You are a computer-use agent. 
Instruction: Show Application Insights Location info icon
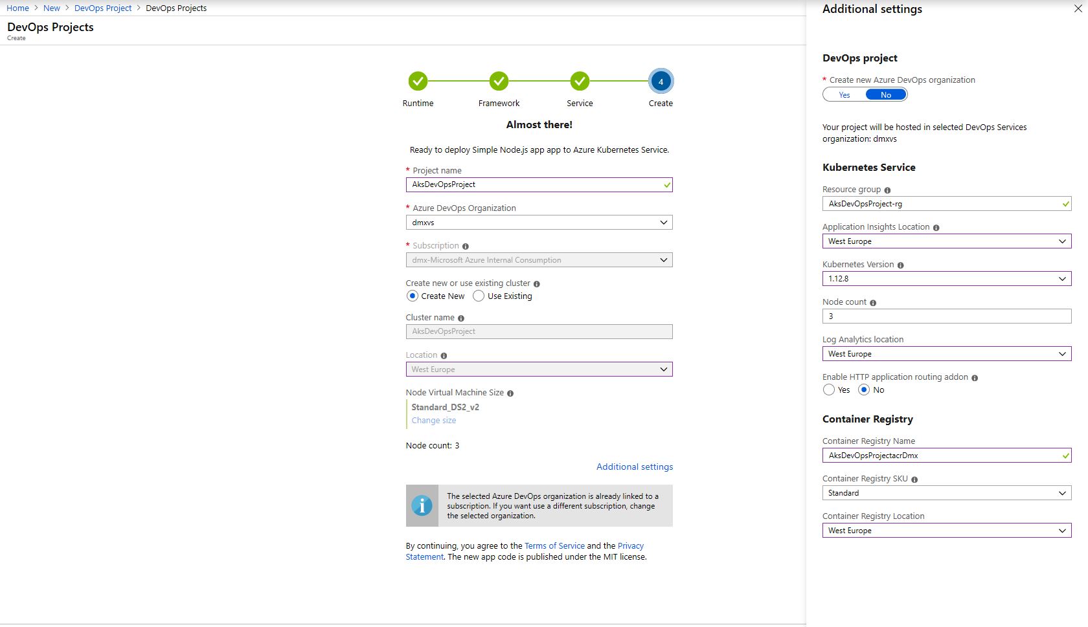(936, 228)
